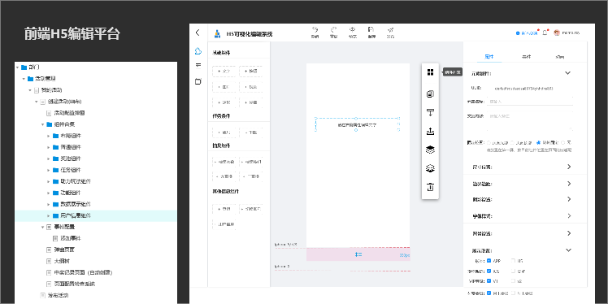Image resolution: width=608 pixels, height=304 pixels.
Task: Add the first component under 任务条件
Action: 224,132
